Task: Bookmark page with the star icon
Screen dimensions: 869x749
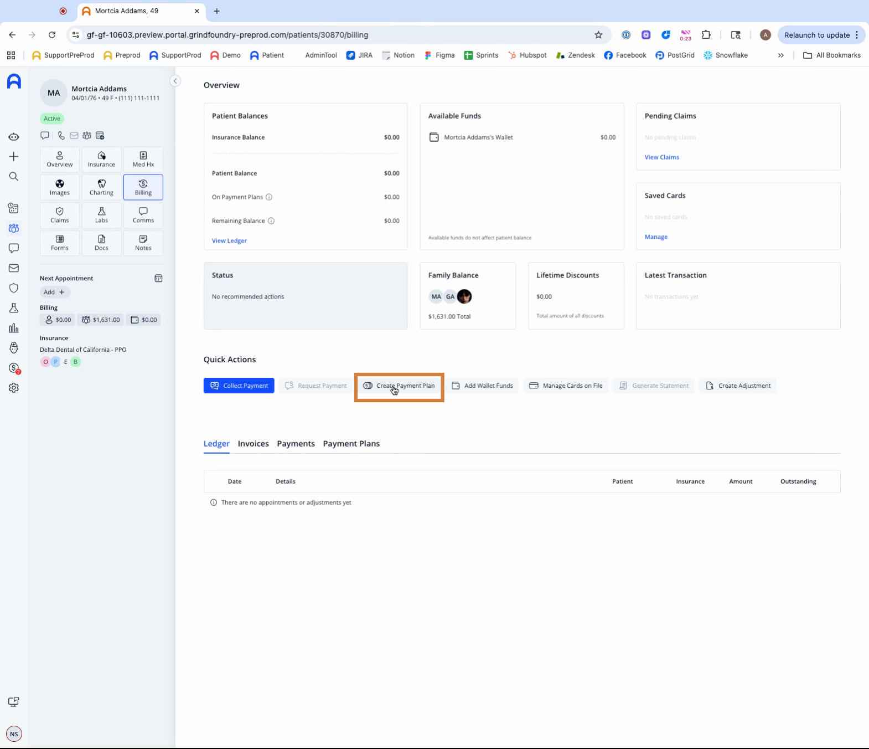Action: tap(598, 35)
